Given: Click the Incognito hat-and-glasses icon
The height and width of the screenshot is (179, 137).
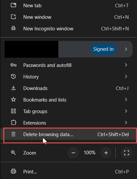Looking at the screenshot, I should coord(13,28).
